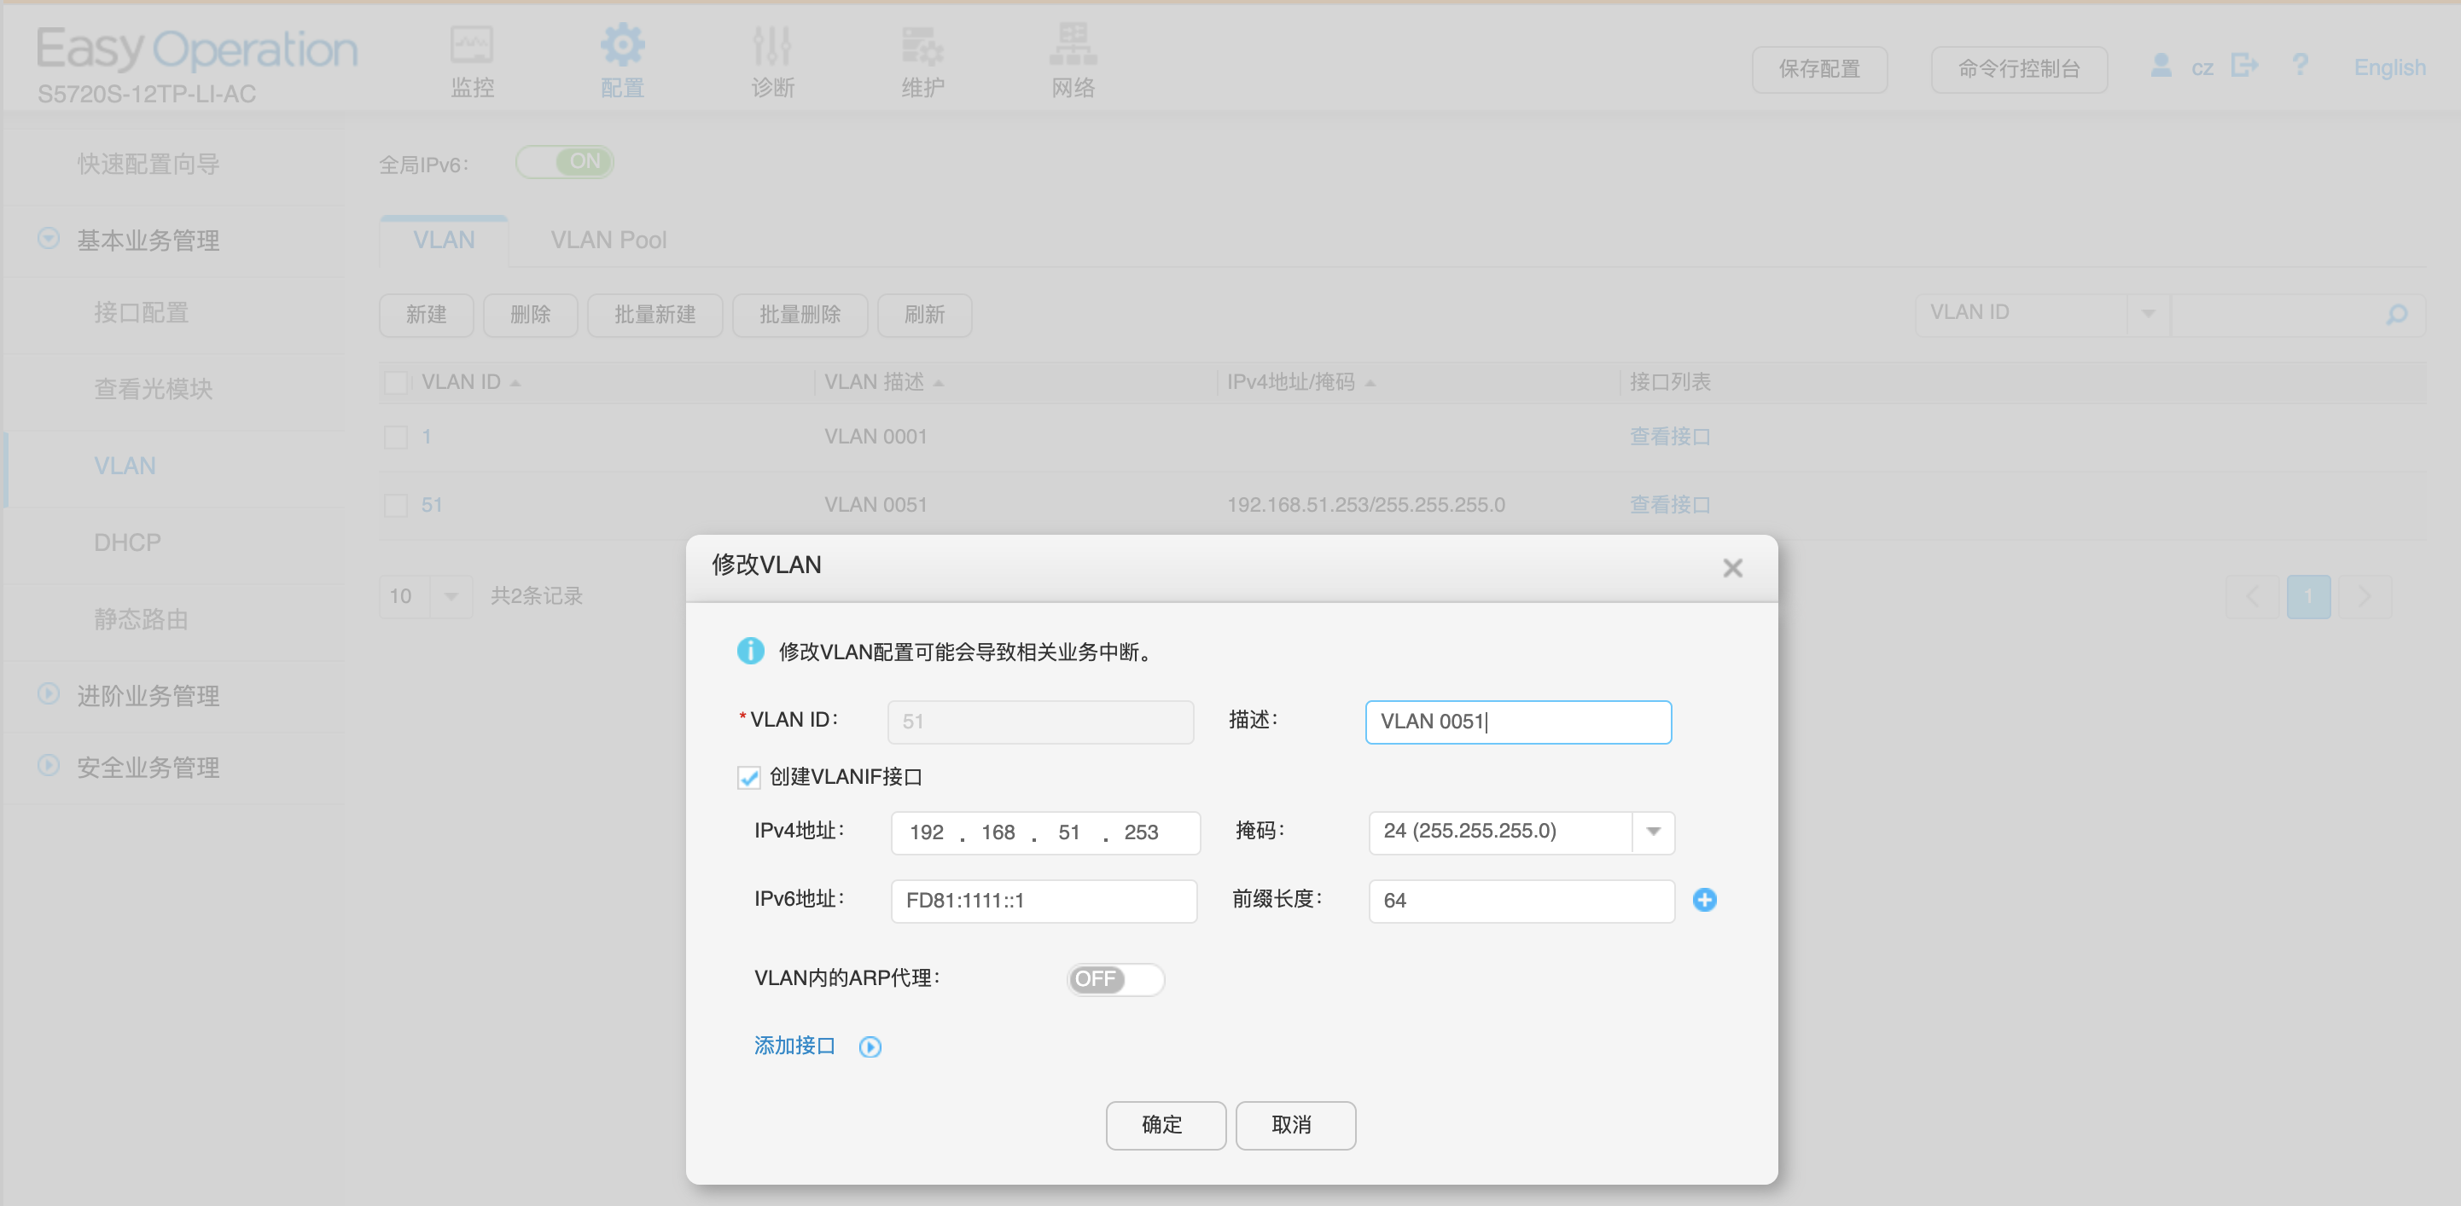Expand 安全业务管理 menu group
The image size is (2461, 1206).
point(49,766)
